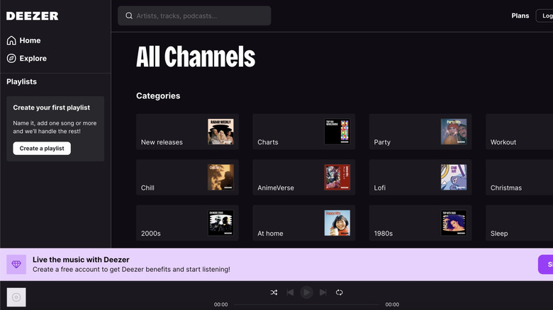Click the Categories section heading

[x=158, y=96]
